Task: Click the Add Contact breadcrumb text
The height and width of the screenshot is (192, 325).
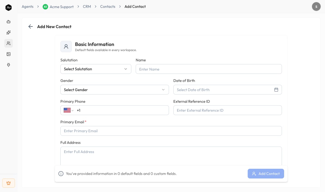Action: [x=135, y=6]
